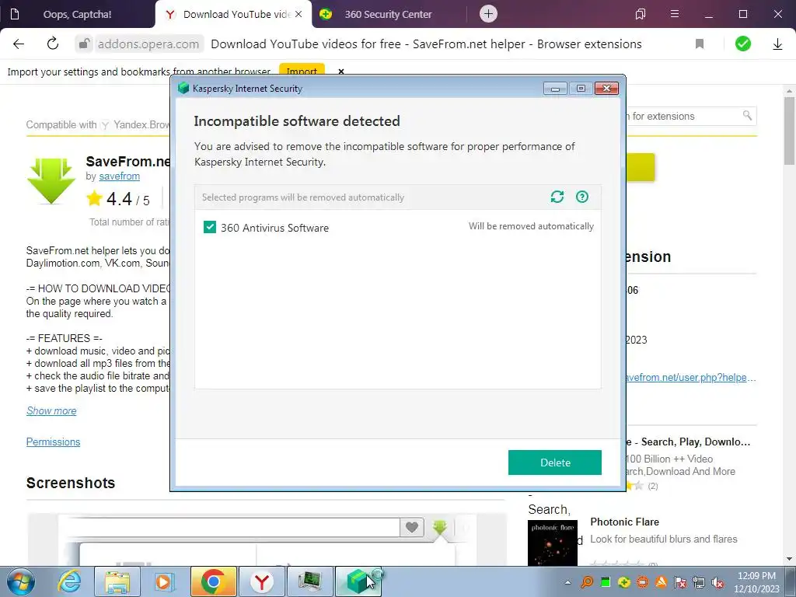Click the savefrom author link
Screen dimensions: 796x597
(119, 176)
